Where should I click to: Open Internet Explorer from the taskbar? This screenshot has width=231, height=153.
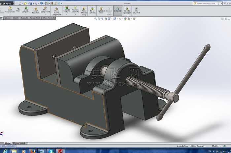coord(6,151)
